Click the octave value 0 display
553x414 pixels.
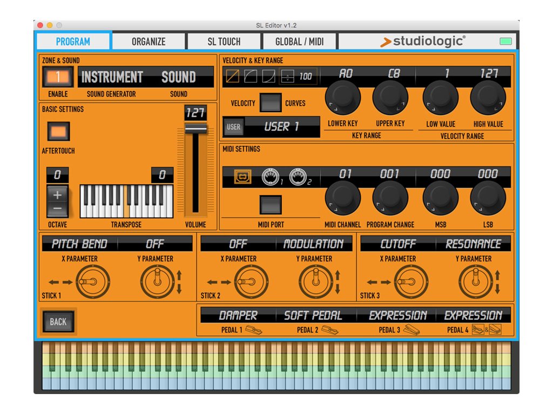pyautogui.click(x=57, y=175)
